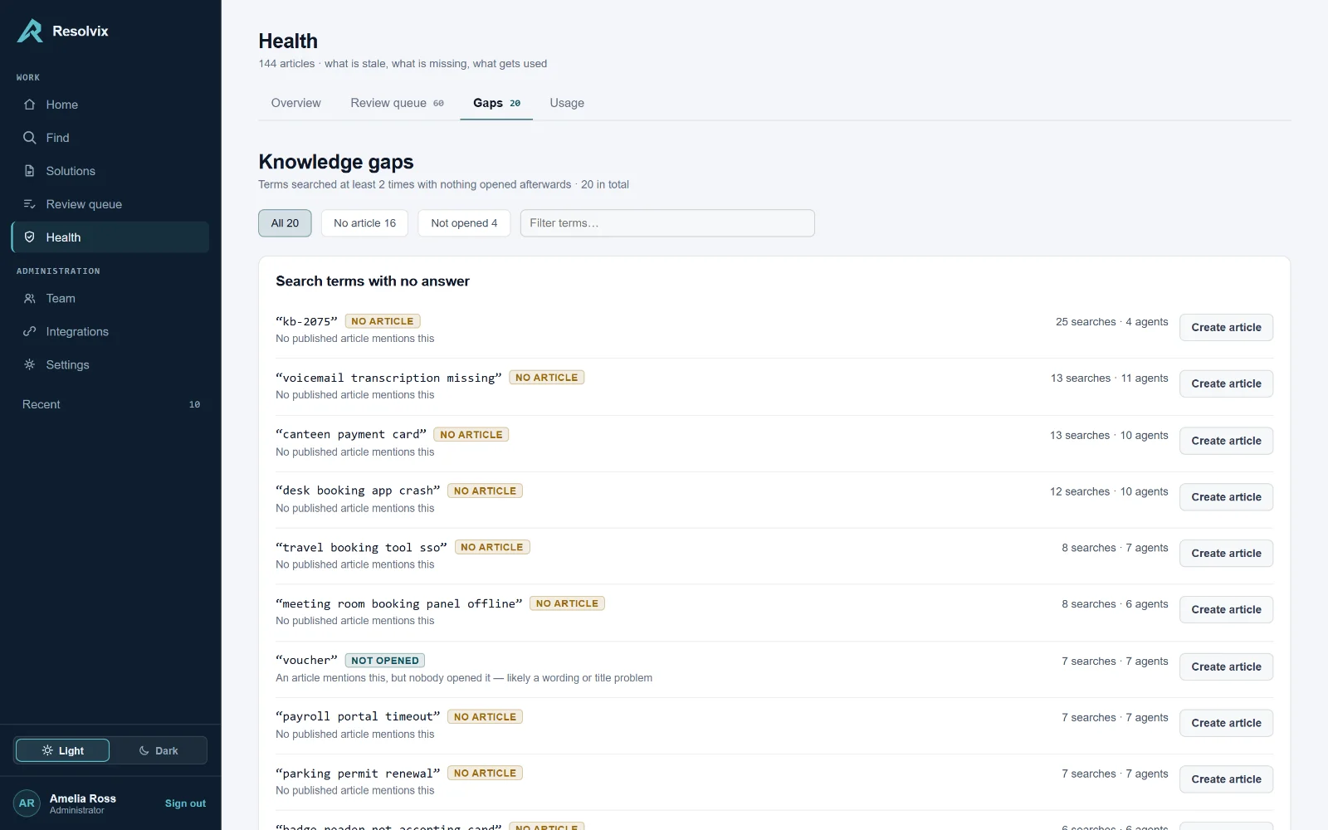Click the Integrations link icon
The width and height of the screenshot is (1328, 830).
pyautogui.click(x=30, y=332)
